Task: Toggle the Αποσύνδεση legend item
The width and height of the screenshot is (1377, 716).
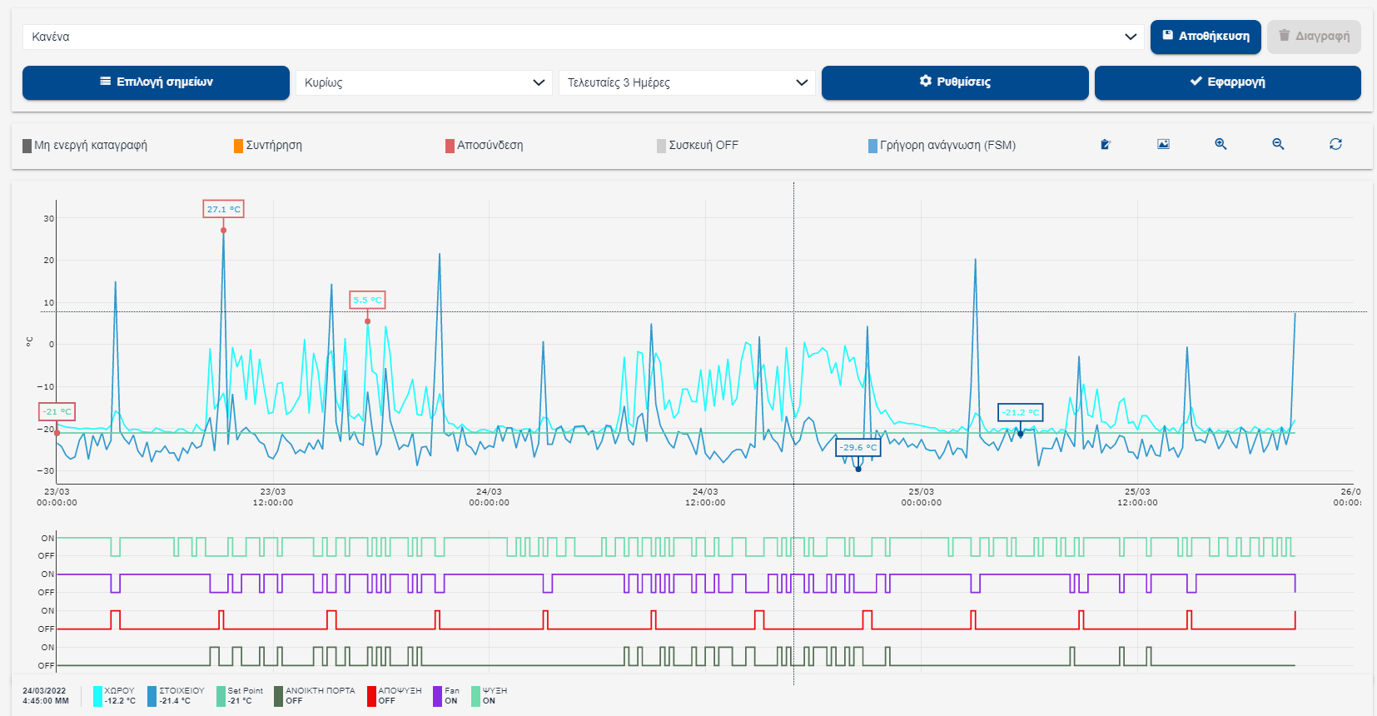Action: click(485, 145)
